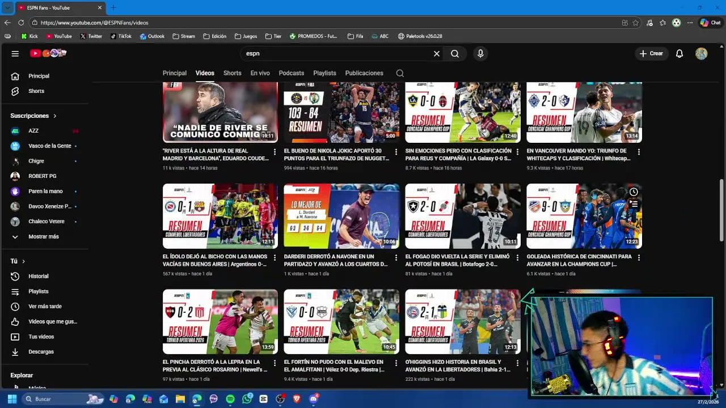Image resolution: width=726 pixels, height=408 pixels.
Task: Open the account avatar menu
Action: point(702,53)
